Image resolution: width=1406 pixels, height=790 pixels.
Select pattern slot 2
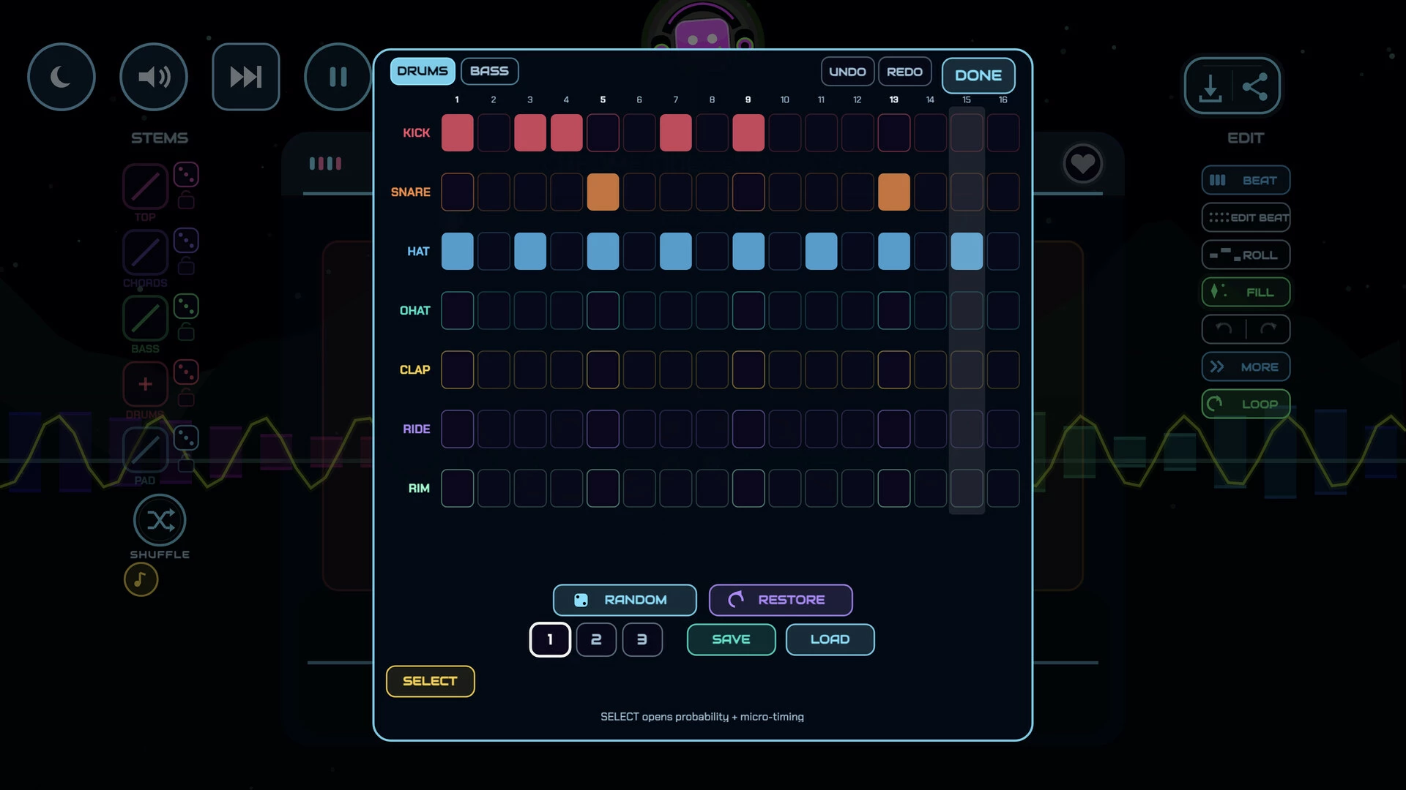click(x=596, y=640)
